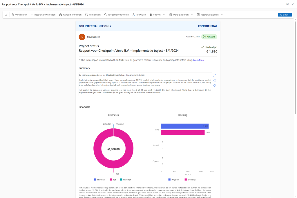Click the Project Status heading
Viewport: 297px width, 198px height.
click(x=89, y=46)
